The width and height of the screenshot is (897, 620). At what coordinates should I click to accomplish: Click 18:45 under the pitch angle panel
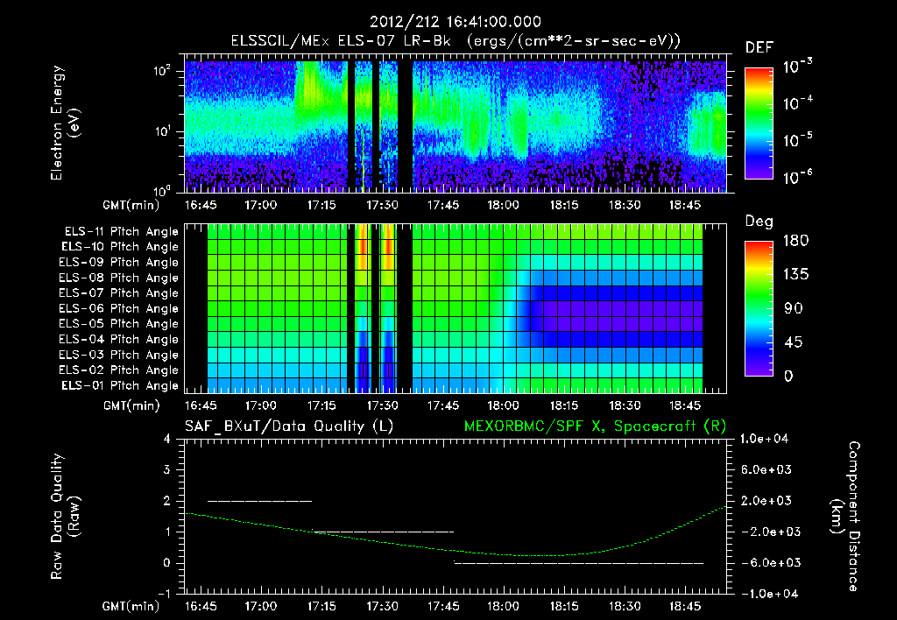pyautogui.click(x=685, y=405)
